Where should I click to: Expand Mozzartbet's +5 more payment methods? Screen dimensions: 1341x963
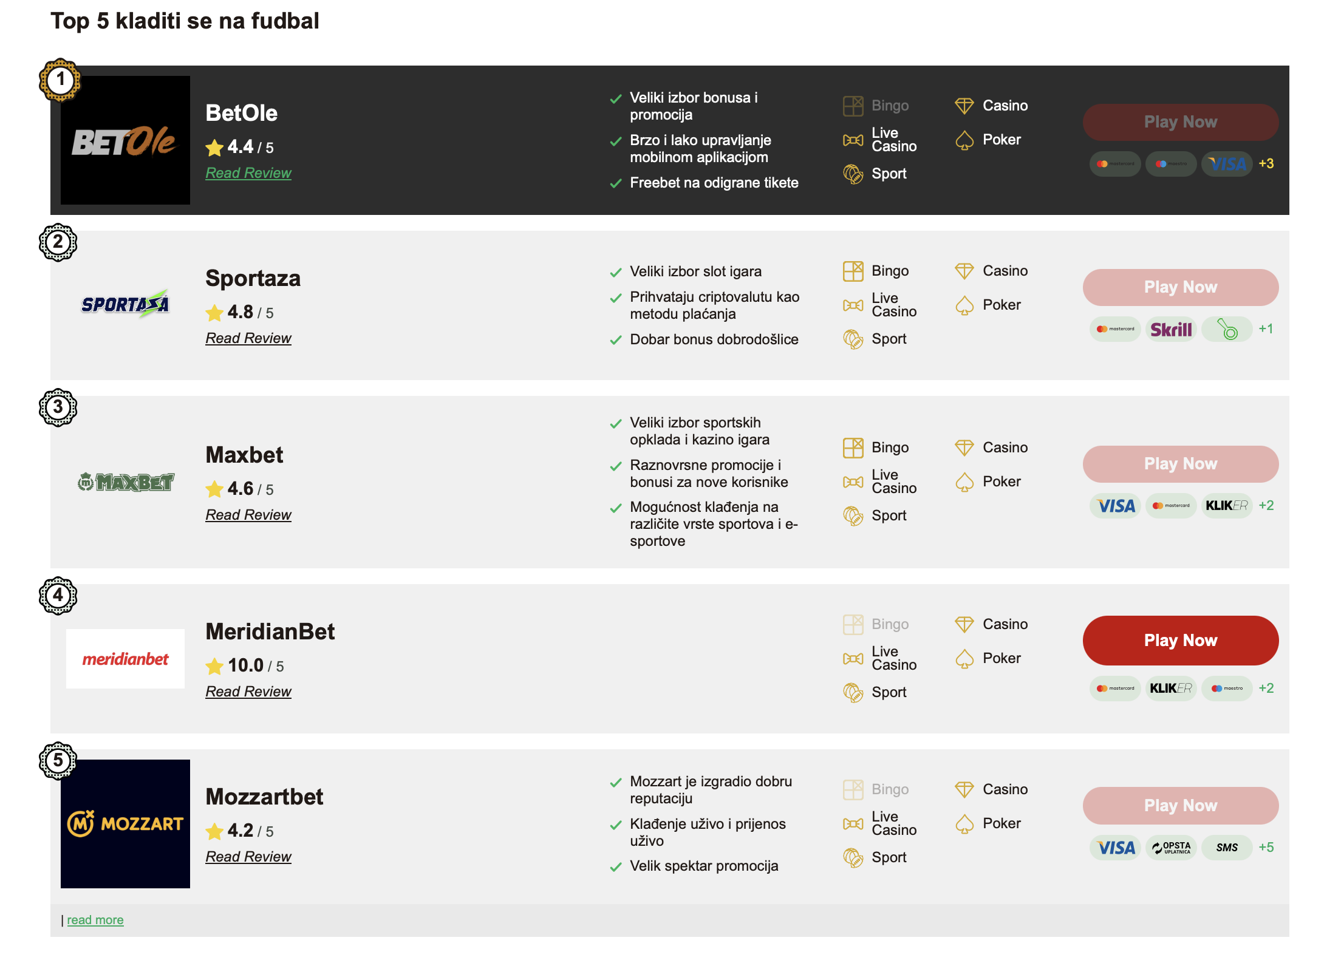pos(1266,848)
